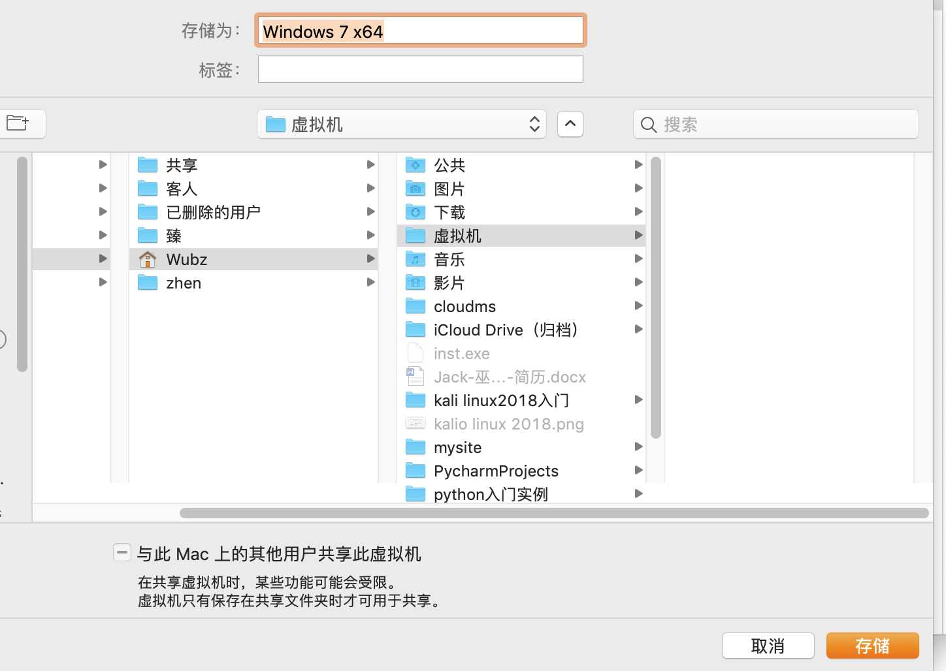Click the 取消 cancel button

pyautogui.click(x=768, y=646)
